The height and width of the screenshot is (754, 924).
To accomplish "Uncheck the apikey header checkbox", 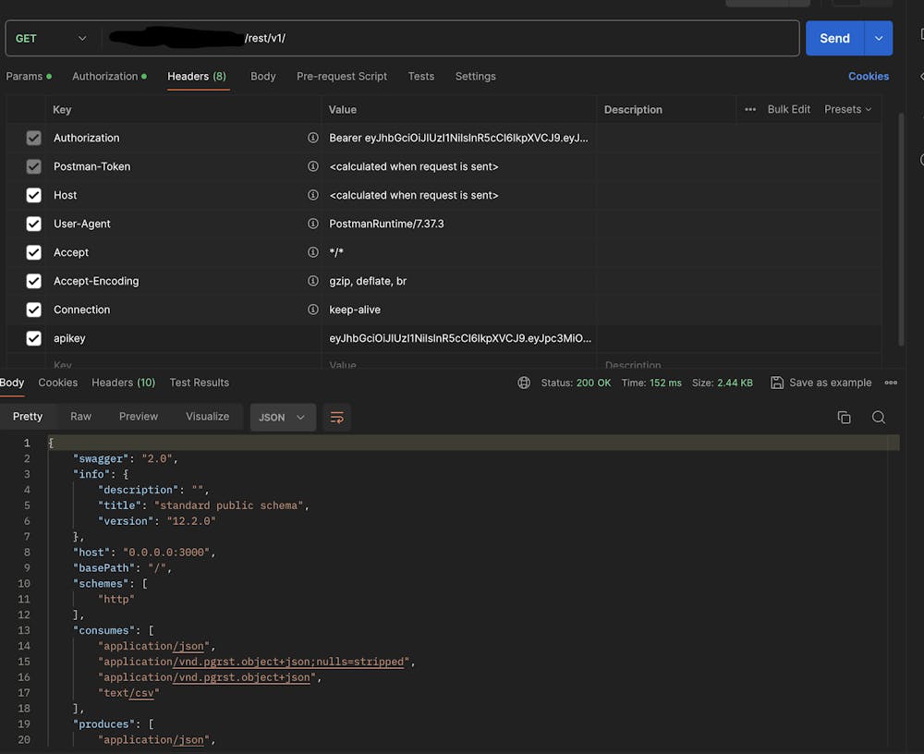I will 34,338.
